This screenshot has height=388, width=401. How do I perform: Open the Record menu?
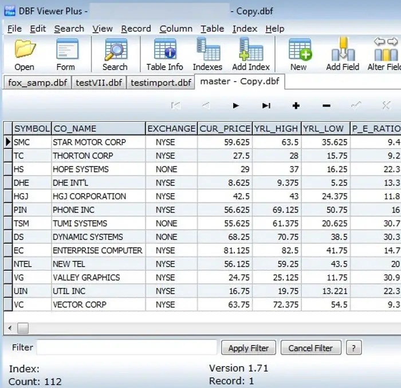(x=136, y=29)
